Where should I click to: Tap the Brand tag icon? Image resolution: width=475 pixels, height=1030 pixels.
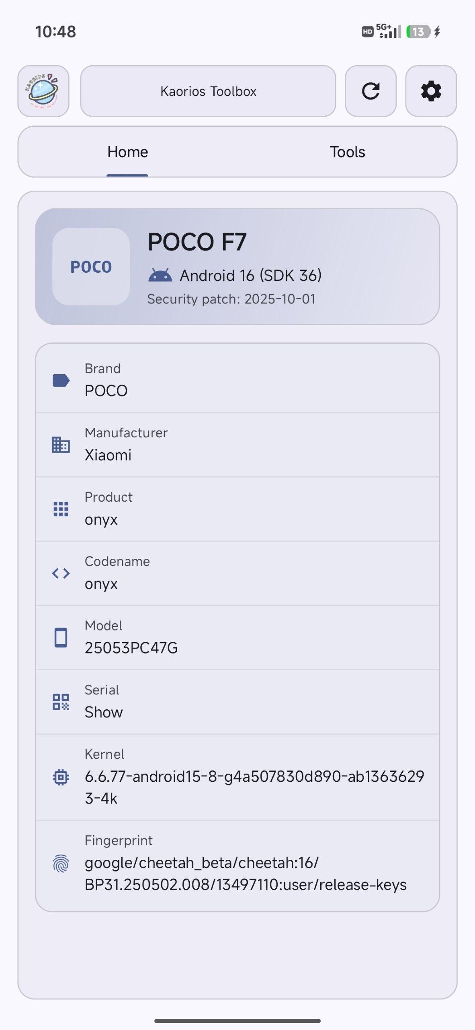[61, 380]
